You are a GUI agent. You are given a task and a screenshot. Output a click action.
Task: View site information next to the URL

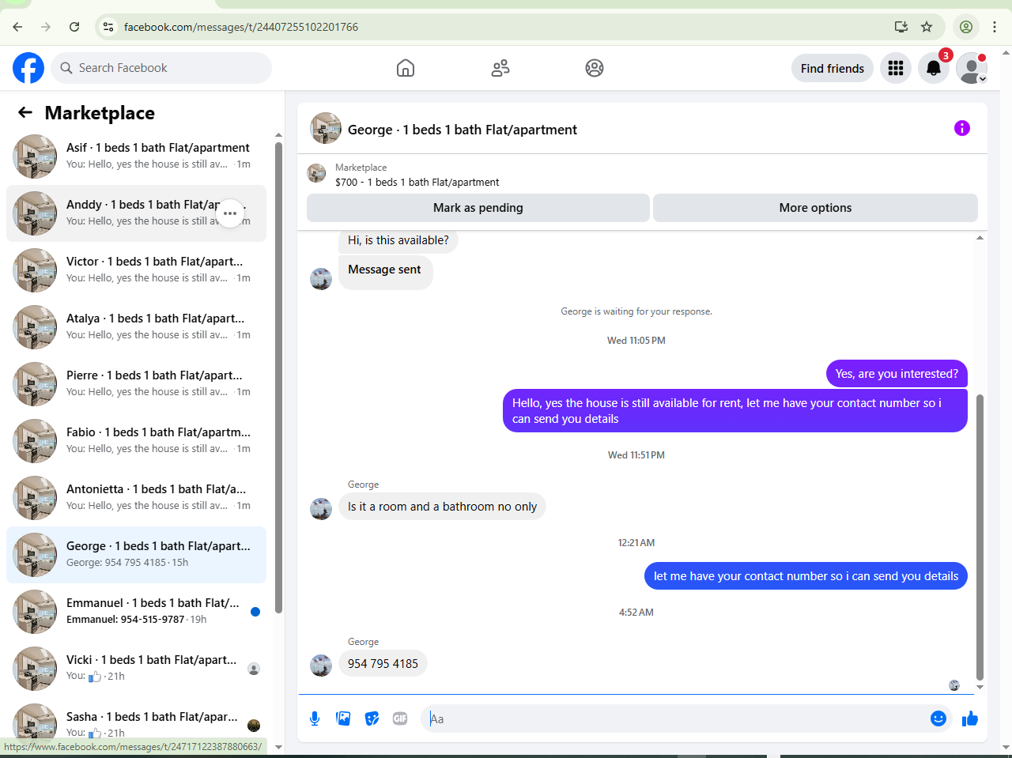[x=108, y=27]
